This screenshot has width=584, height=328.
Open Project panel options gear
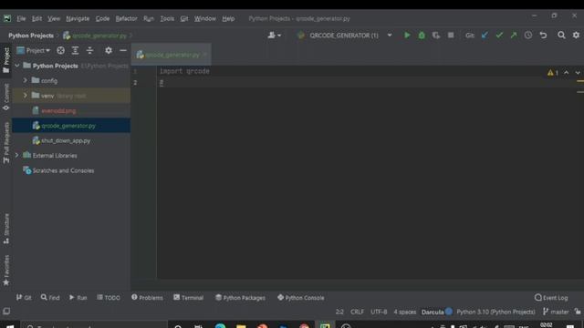[109, 51]
